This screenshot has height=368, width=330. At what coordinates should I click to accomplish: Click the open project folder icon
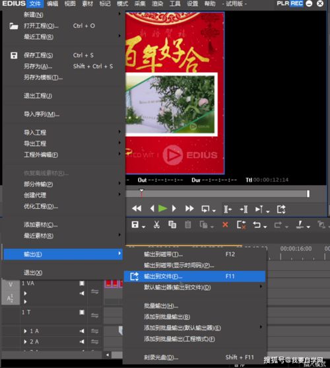pyautogui.click(x=14, y=26)
